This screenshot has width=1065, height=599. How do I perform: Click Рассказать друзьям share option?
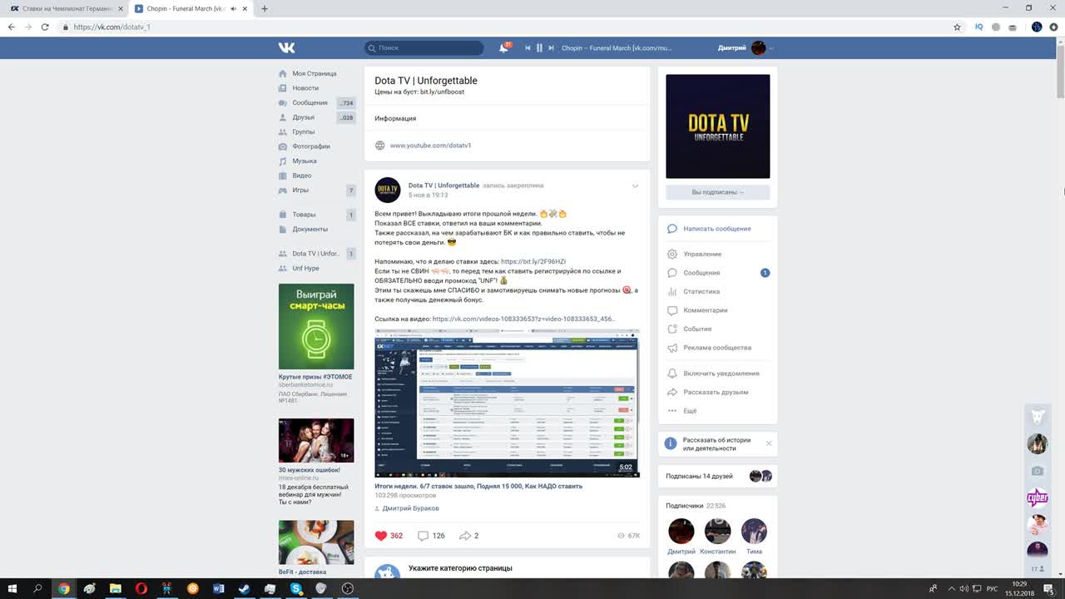[716, 392]
